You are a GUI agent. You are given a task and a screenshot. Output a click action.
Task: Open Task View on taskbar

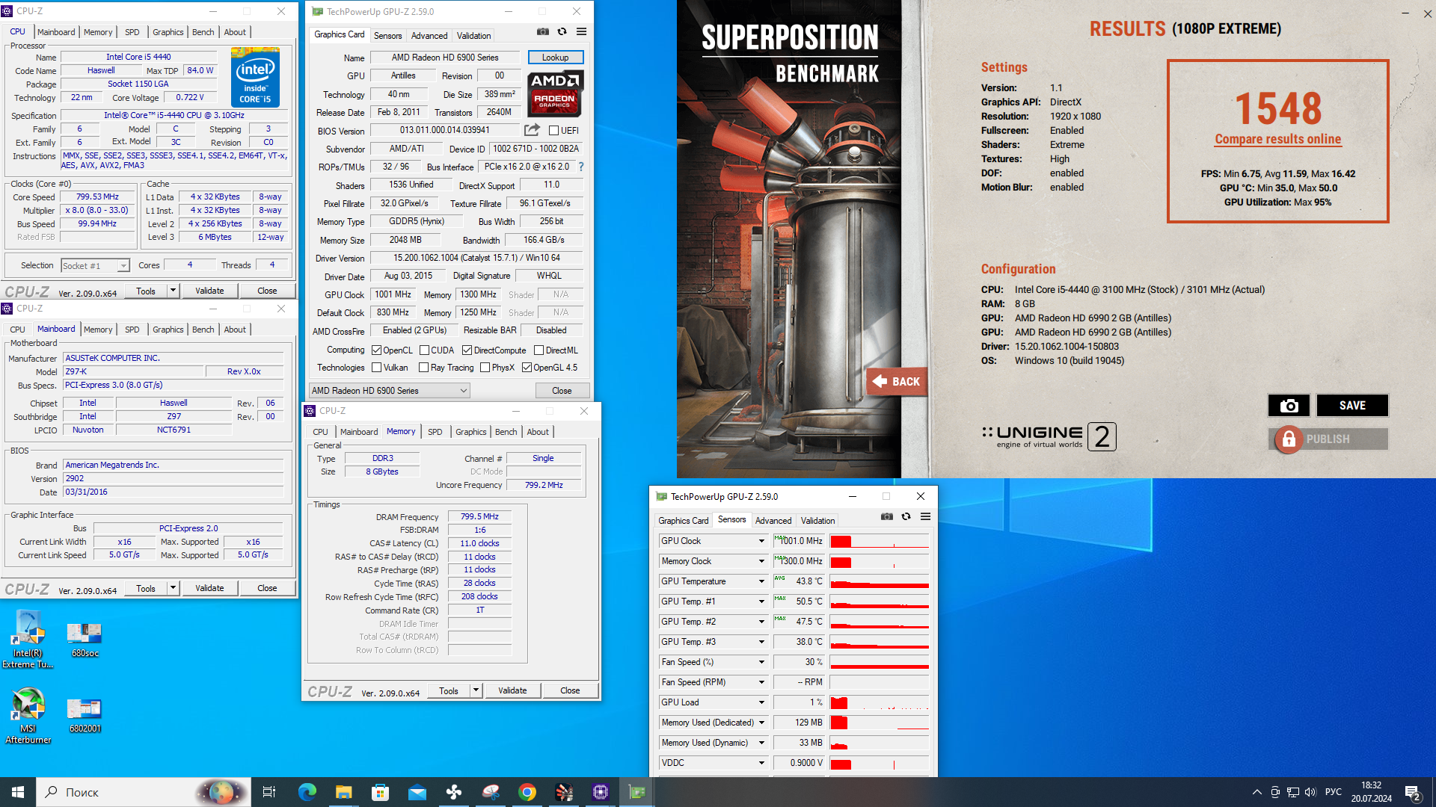269,792
